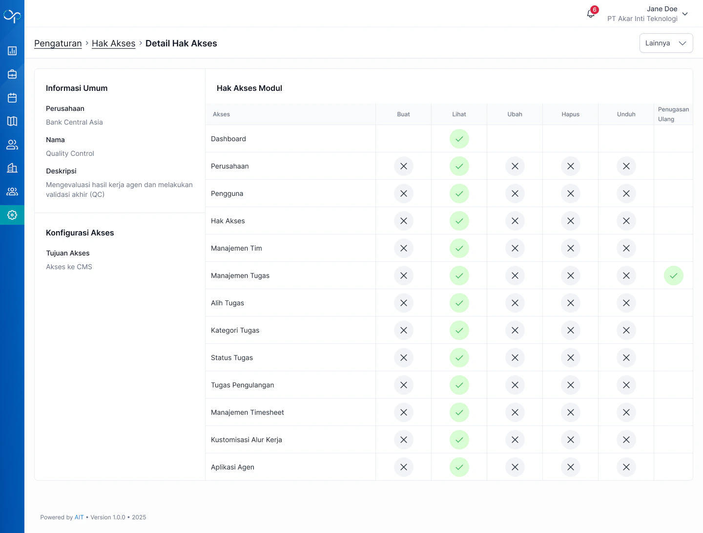Open the Lainnya dropdown

click(x=666, y=43)
